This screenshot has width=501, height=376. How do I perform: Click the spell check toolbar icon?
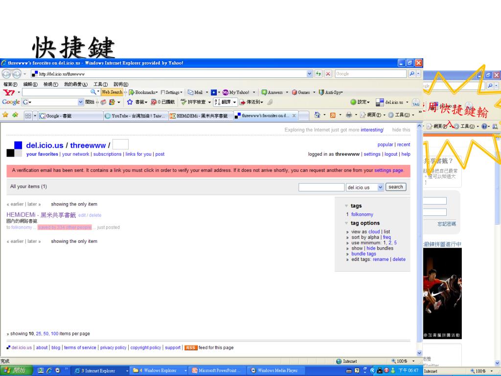(183, 102)
